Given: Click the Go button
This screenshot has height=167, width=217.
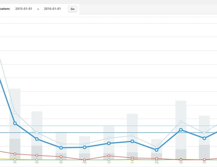Looking at the screenshot, I should pos(72,9).
